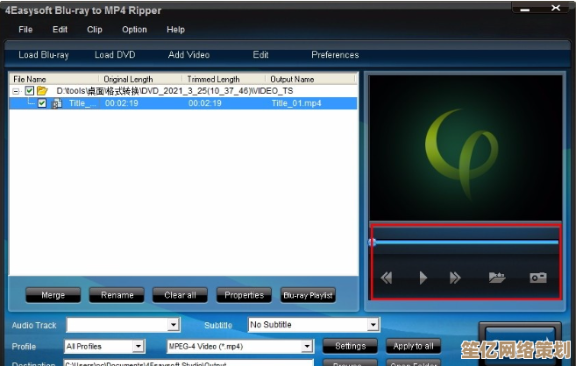Click the Load Blu-ray toolbar button

coord(44,54)
